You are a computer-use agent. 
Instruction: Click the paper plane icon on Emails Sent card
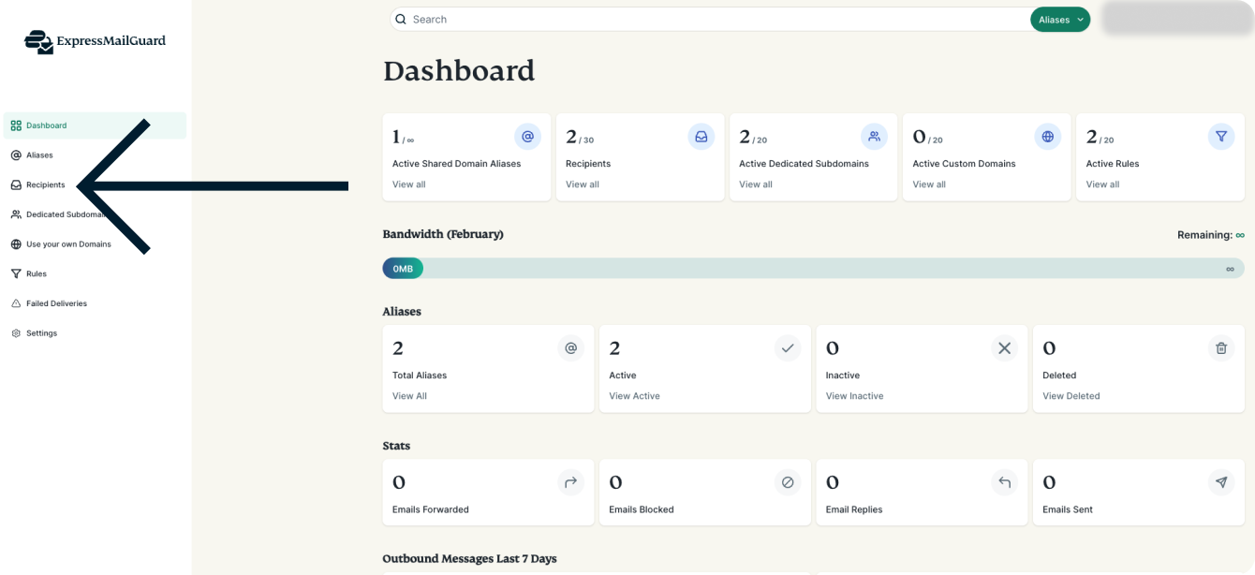coord(1221,482)
